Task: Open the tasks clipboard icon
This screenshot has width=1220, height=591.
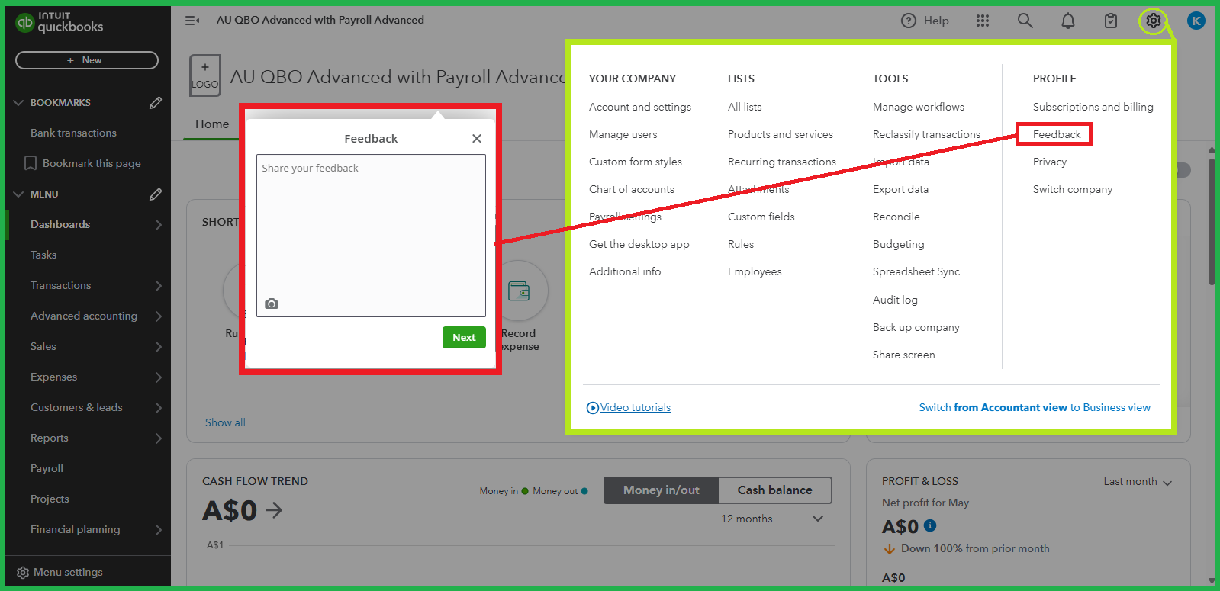Action: click(1111, 21)
